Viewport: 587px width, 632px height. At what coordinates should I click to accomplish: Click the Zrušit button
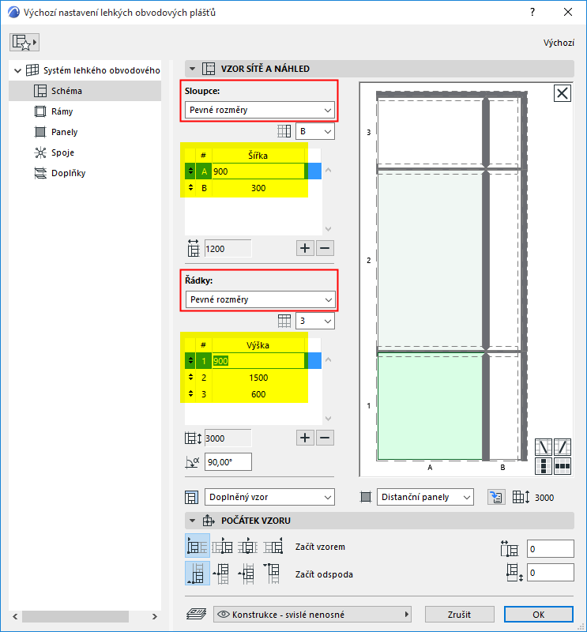click(x=460, y=615)
